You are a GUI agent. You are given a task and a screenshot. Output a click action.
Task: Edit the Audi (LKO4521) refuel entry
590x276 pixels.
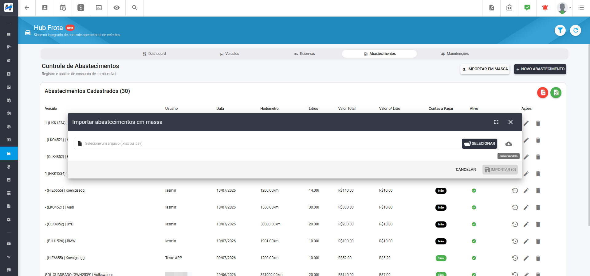pos(526,208)
